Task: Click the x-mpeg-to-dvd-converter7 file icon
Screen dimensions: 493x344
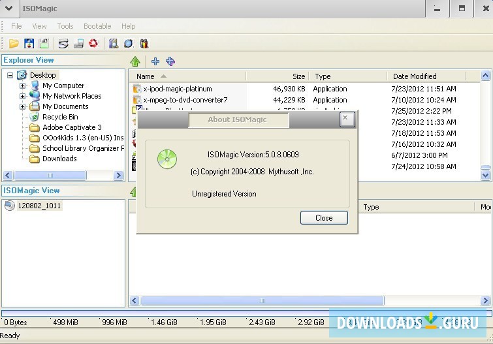Action: pos(136,100)
